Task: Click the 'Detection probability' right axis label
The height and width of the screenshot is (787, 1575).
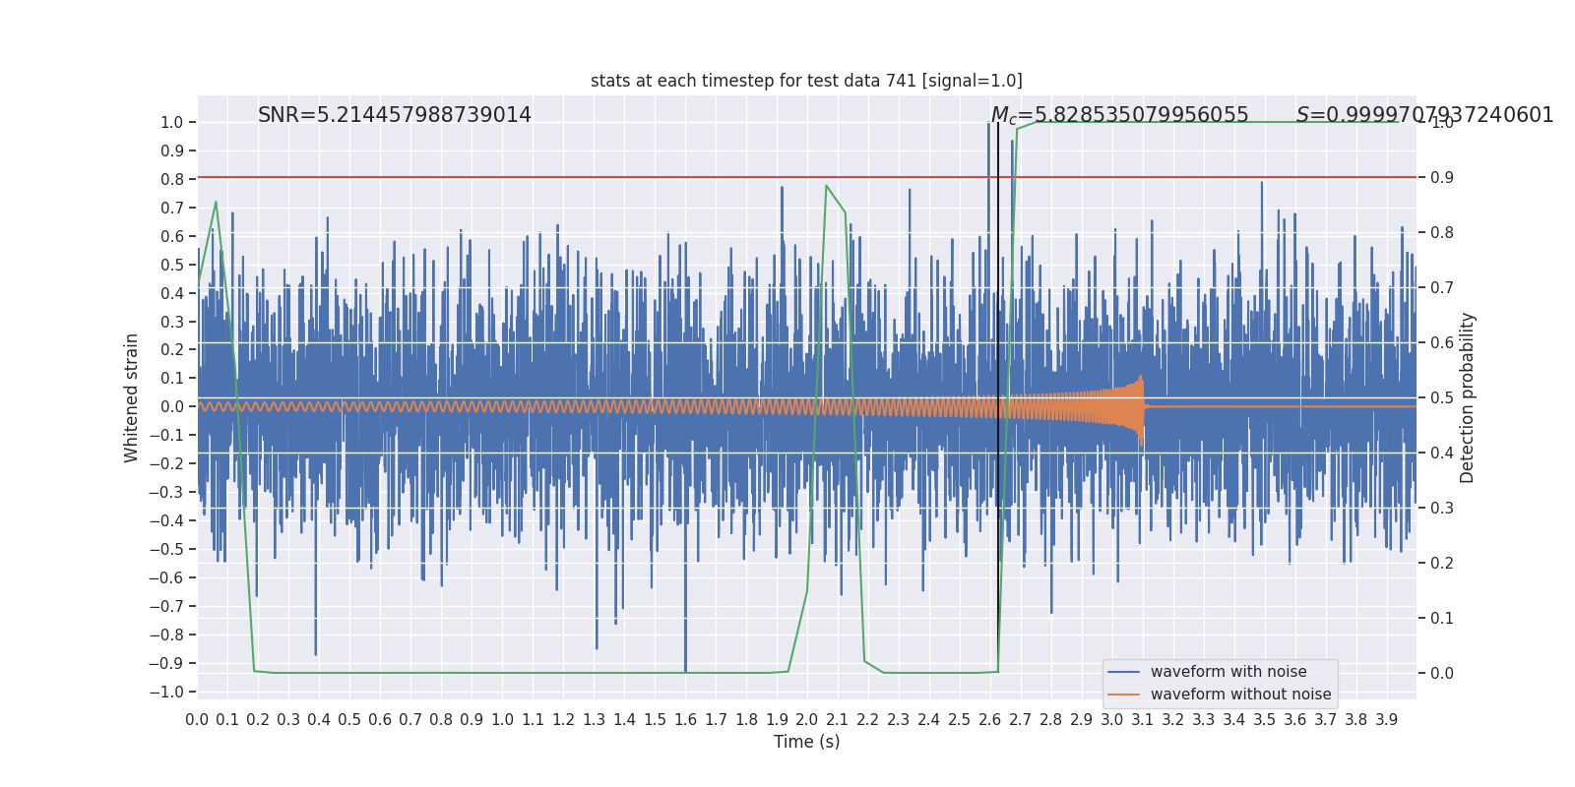Action: point(1468,397)
